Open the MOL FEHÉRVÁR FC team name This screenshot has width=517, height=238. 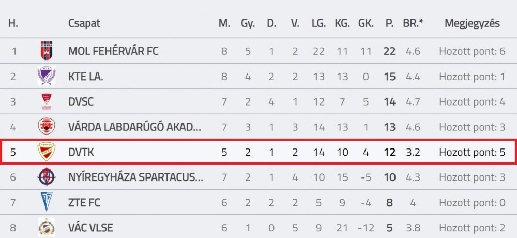coord(113,51)
